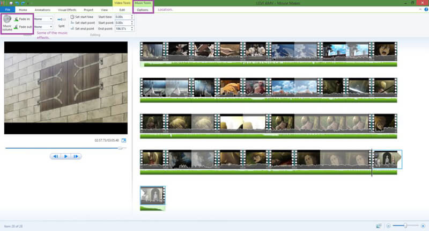Viewport: 429px width, 231px height.
Task: Open the help icon in ribbon corner
Action: coord(426,10)
